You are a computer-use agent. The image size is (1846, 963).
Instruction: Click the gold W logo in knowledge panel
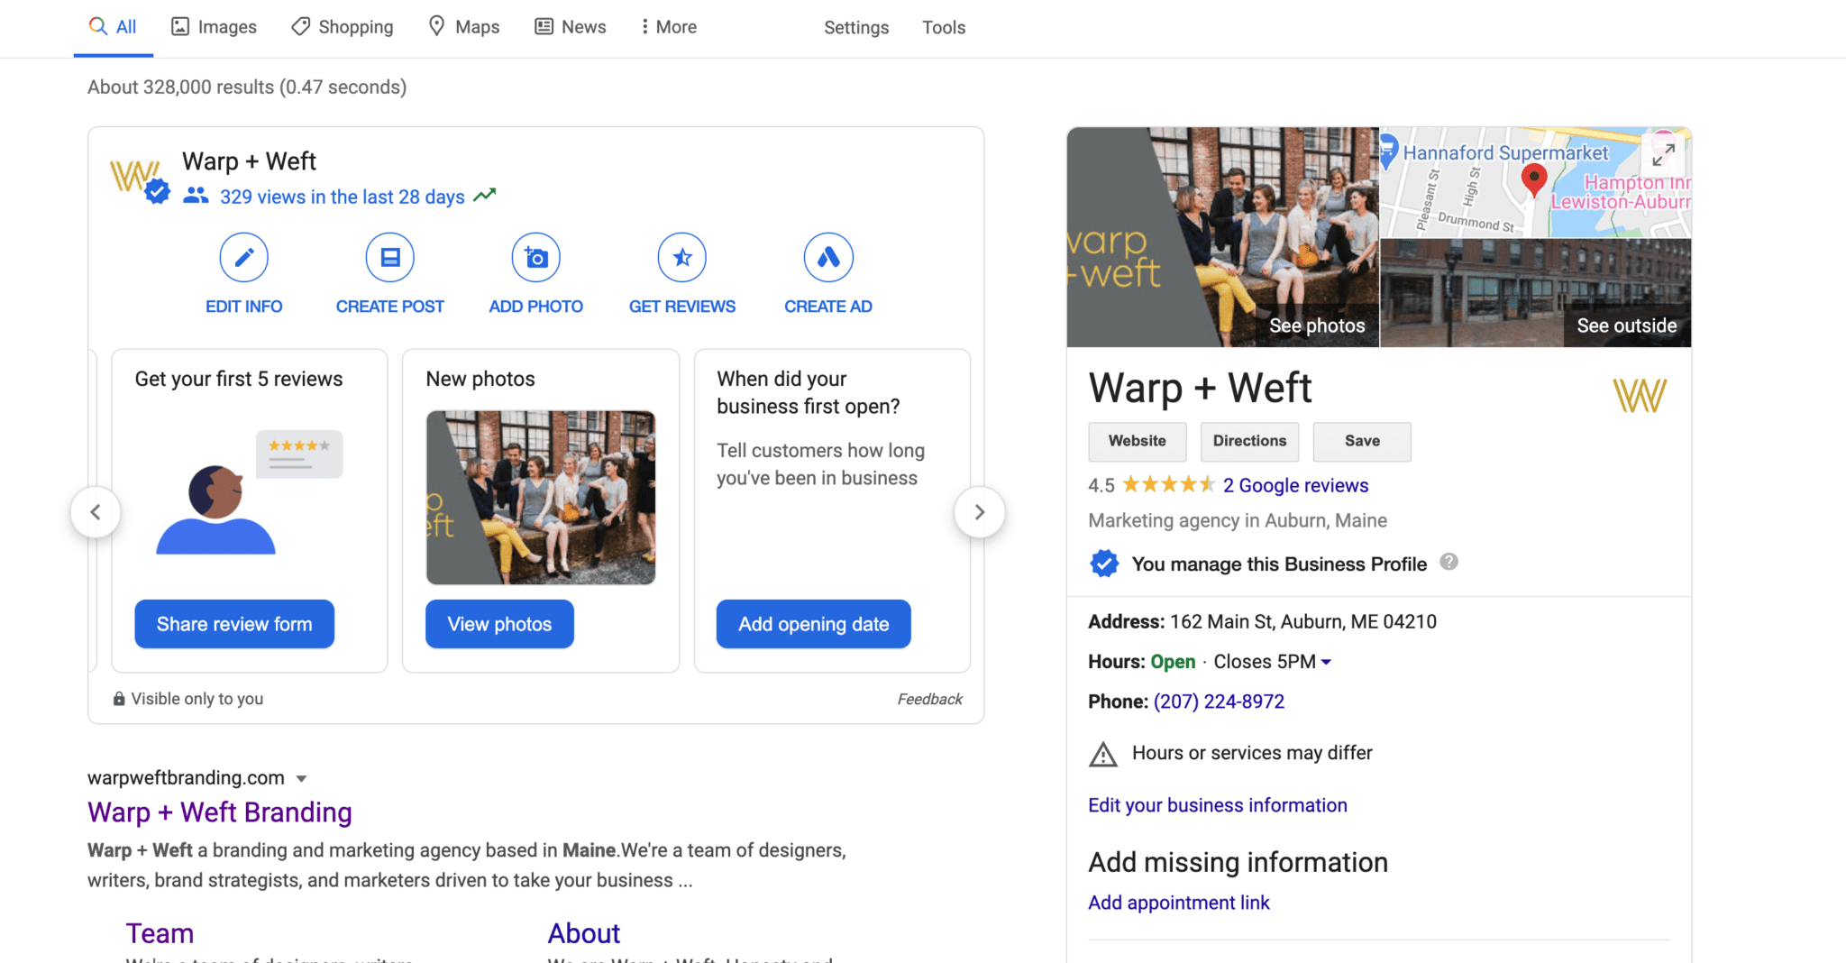1640,396
